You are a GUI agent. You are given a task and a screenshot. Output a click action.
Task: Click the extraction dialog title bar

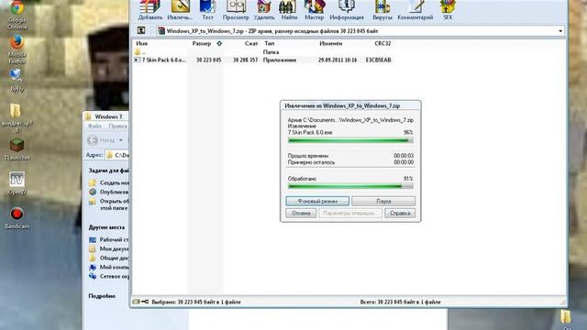[x=350, y=106]
